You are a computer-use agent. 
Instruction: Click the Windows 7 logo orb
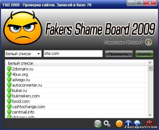(149, 42)
